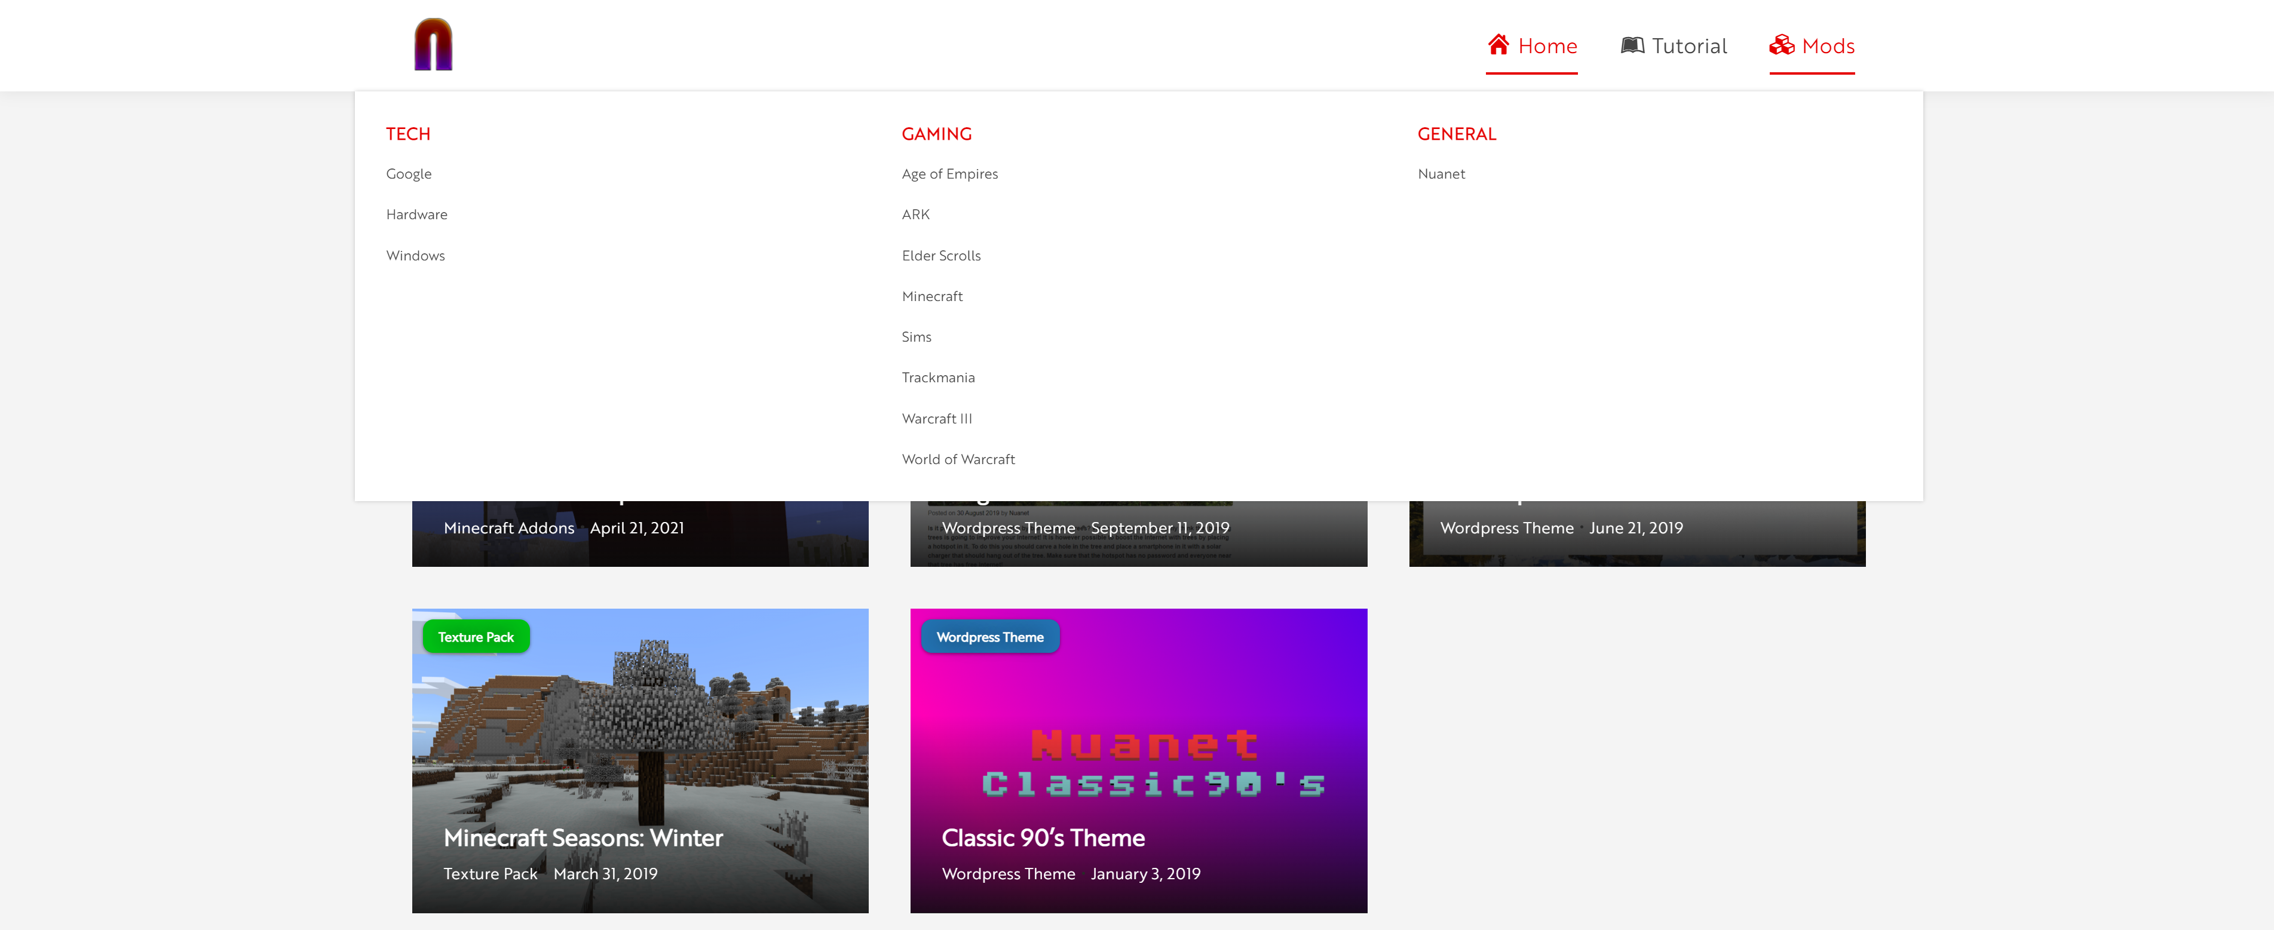2274x930 pixels.
Task: Open the Mods menu item
Action: click(1812, 46)
